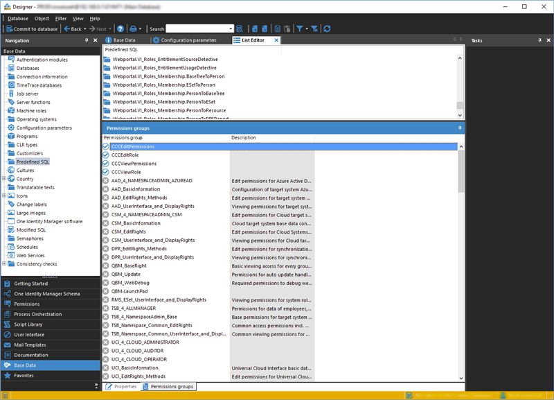
Task: Toggle the CCCViewPermissions group checkmark
Action: click(x=106, y=164)
